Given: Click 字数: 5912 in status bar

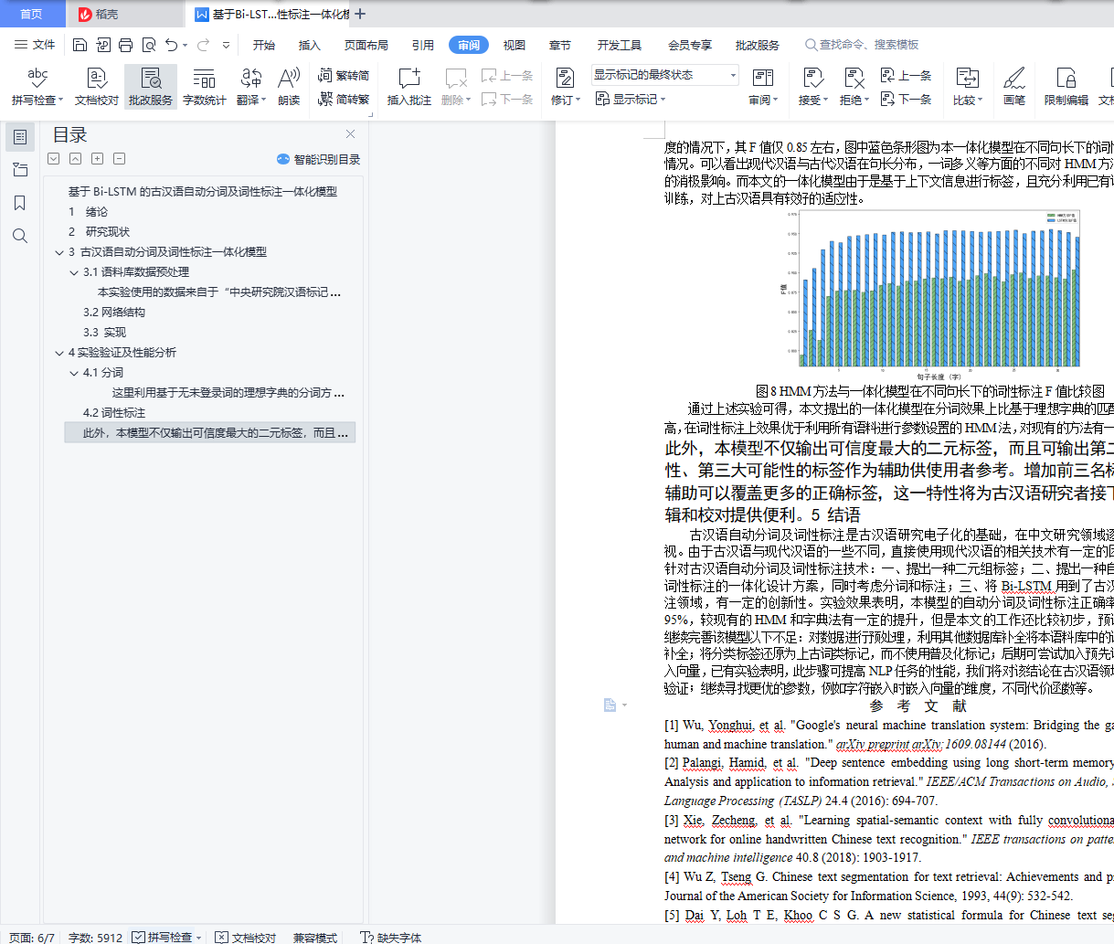Looking at the screenshot, I should (x=95, y=937).
